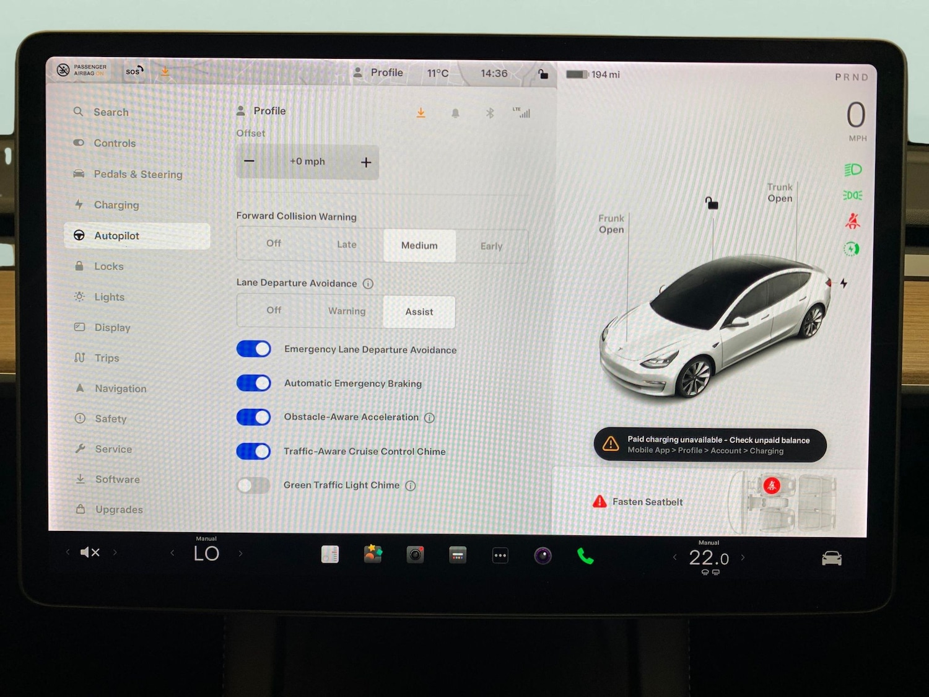Open the Pedals & Steering settings
The image size is (929, 697).
click(137, 174)
